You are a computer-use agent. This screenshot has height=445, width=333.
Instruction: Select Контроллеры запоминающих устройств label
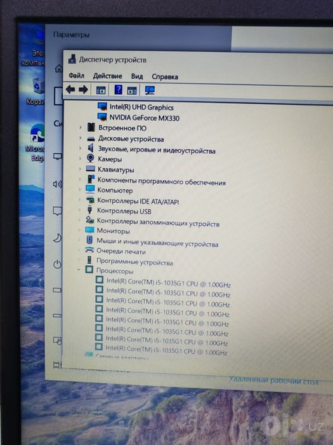pyautogui.click(x=158, y=222)
